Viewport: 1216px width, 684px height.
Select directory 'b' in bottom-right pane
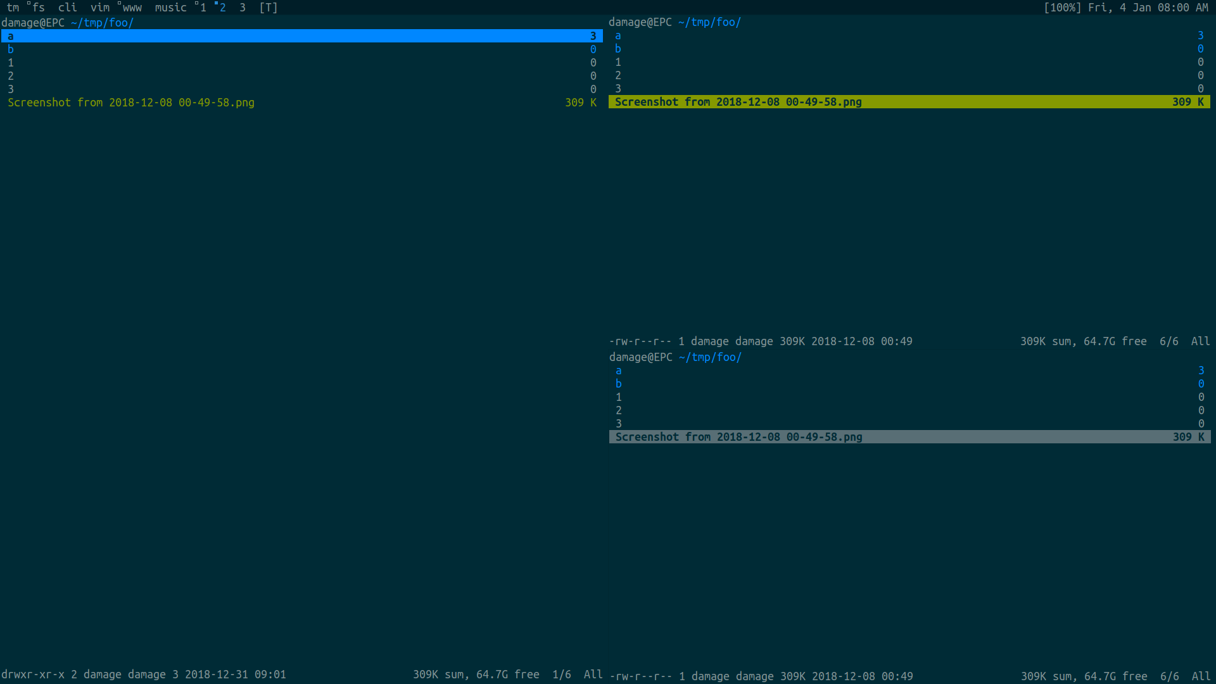pos(619,384)
